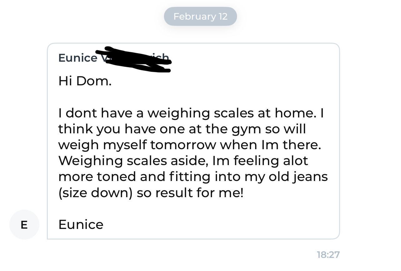
Task: Click the round E avatar icon
Action: click(24, 225)
